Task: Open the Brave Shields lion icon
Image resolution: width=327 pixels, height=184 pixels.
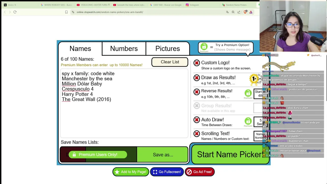Action: pyautogui.click(x=245, y=12)
